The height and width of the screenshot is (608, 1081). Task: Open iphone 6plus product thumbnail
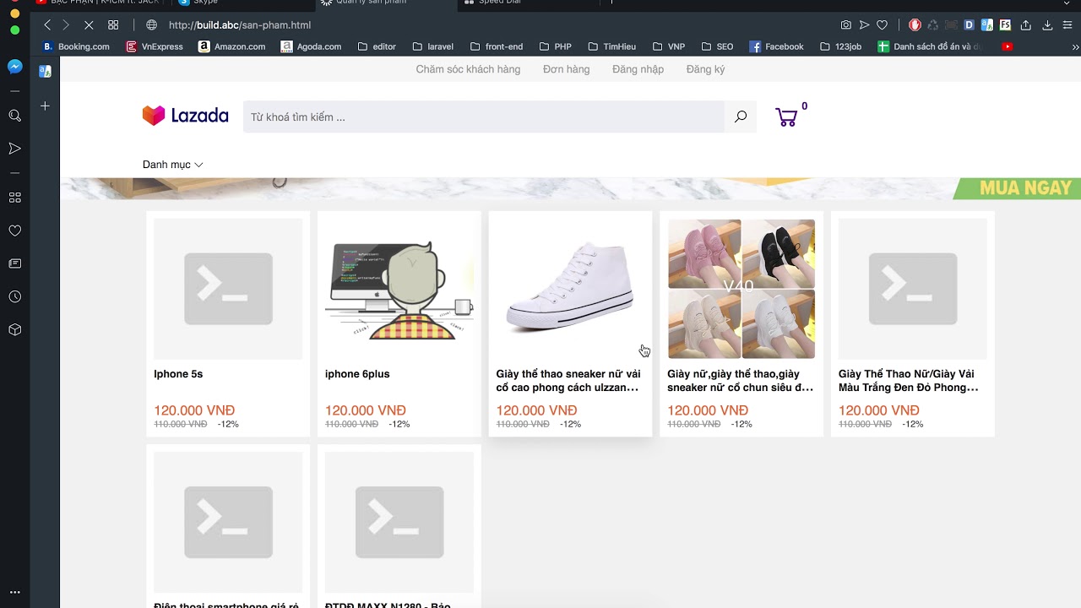click(399, 289)
